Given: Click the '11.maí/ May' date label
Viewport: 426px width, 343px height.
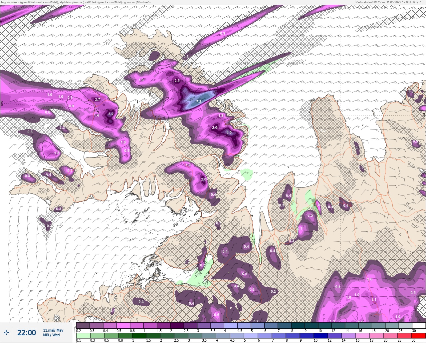Looking at the screenshot, I should click(x=53, y=330).
